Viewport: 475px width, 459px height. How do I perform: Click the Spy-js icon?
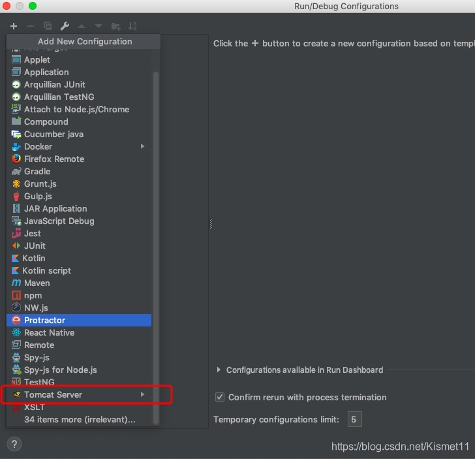(16, 357)
